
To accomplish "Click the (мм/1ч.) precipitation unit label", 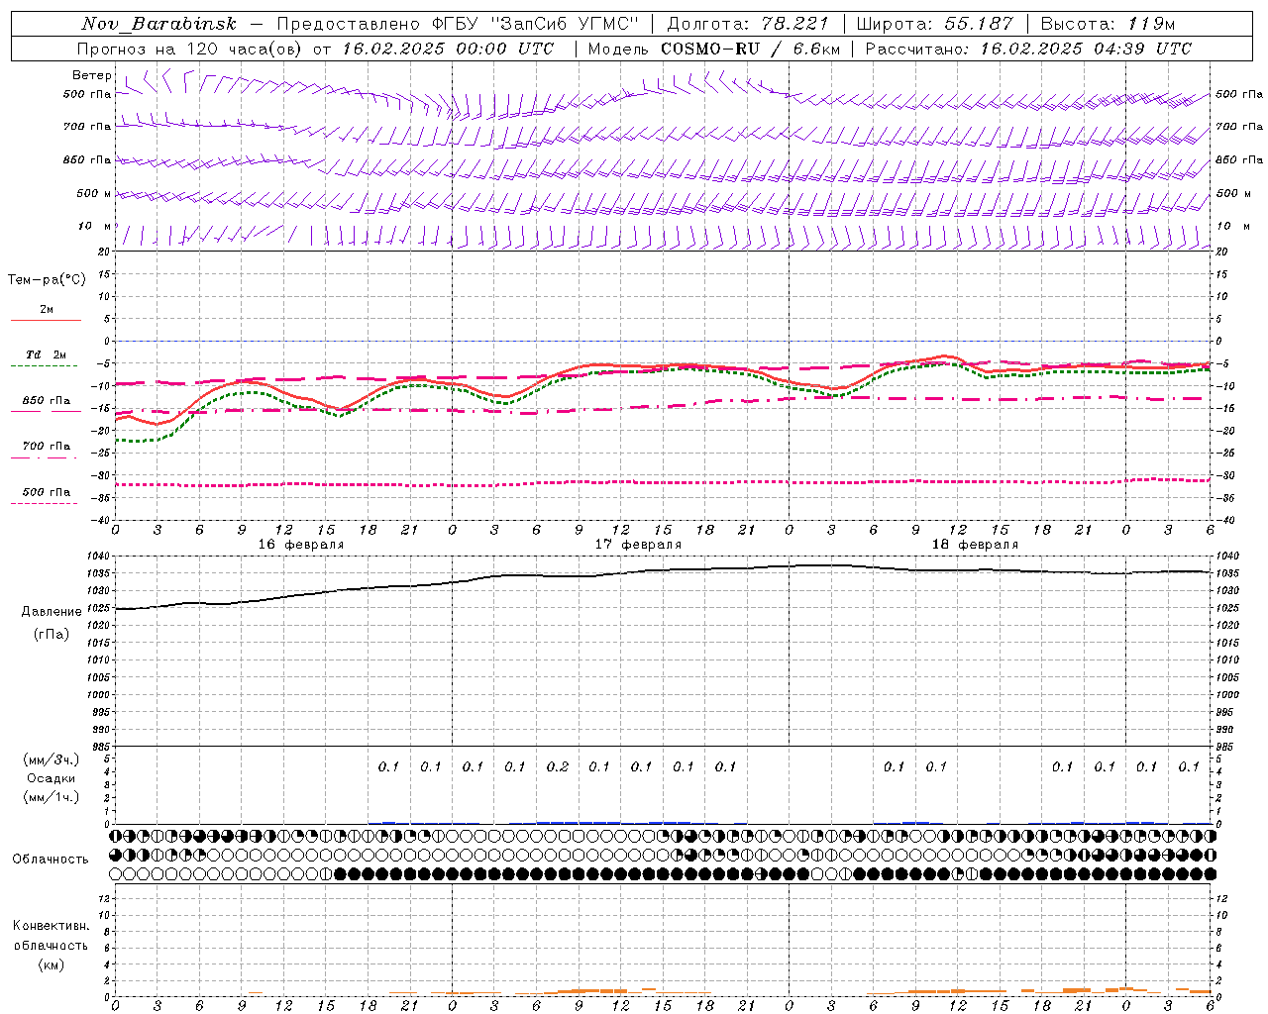I will click(52, 797).
